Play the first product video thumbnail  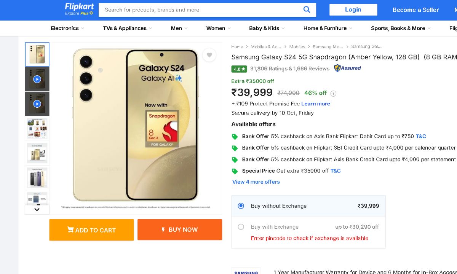coord(37,79)
